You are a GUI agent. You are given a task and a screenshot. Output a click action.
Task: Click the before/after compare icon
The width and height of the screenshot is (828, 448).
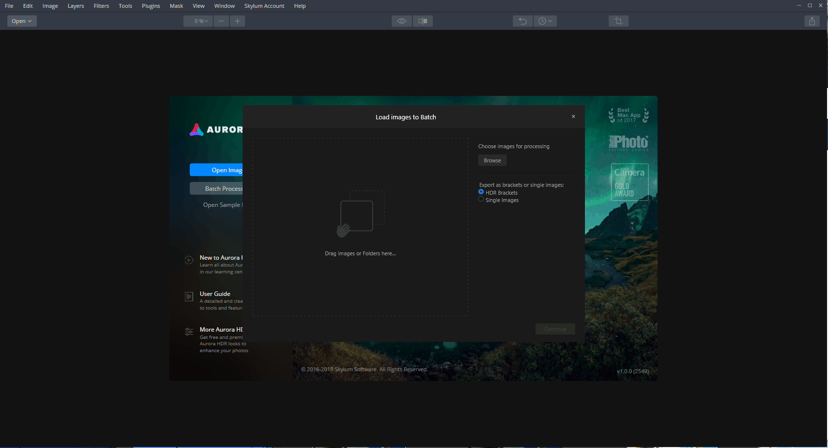pos(423,21)
